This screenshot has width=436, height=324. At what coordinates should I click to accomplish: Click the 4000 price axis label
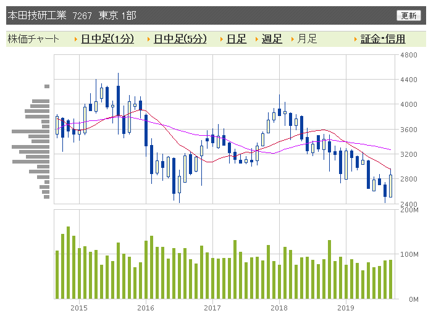409,104
